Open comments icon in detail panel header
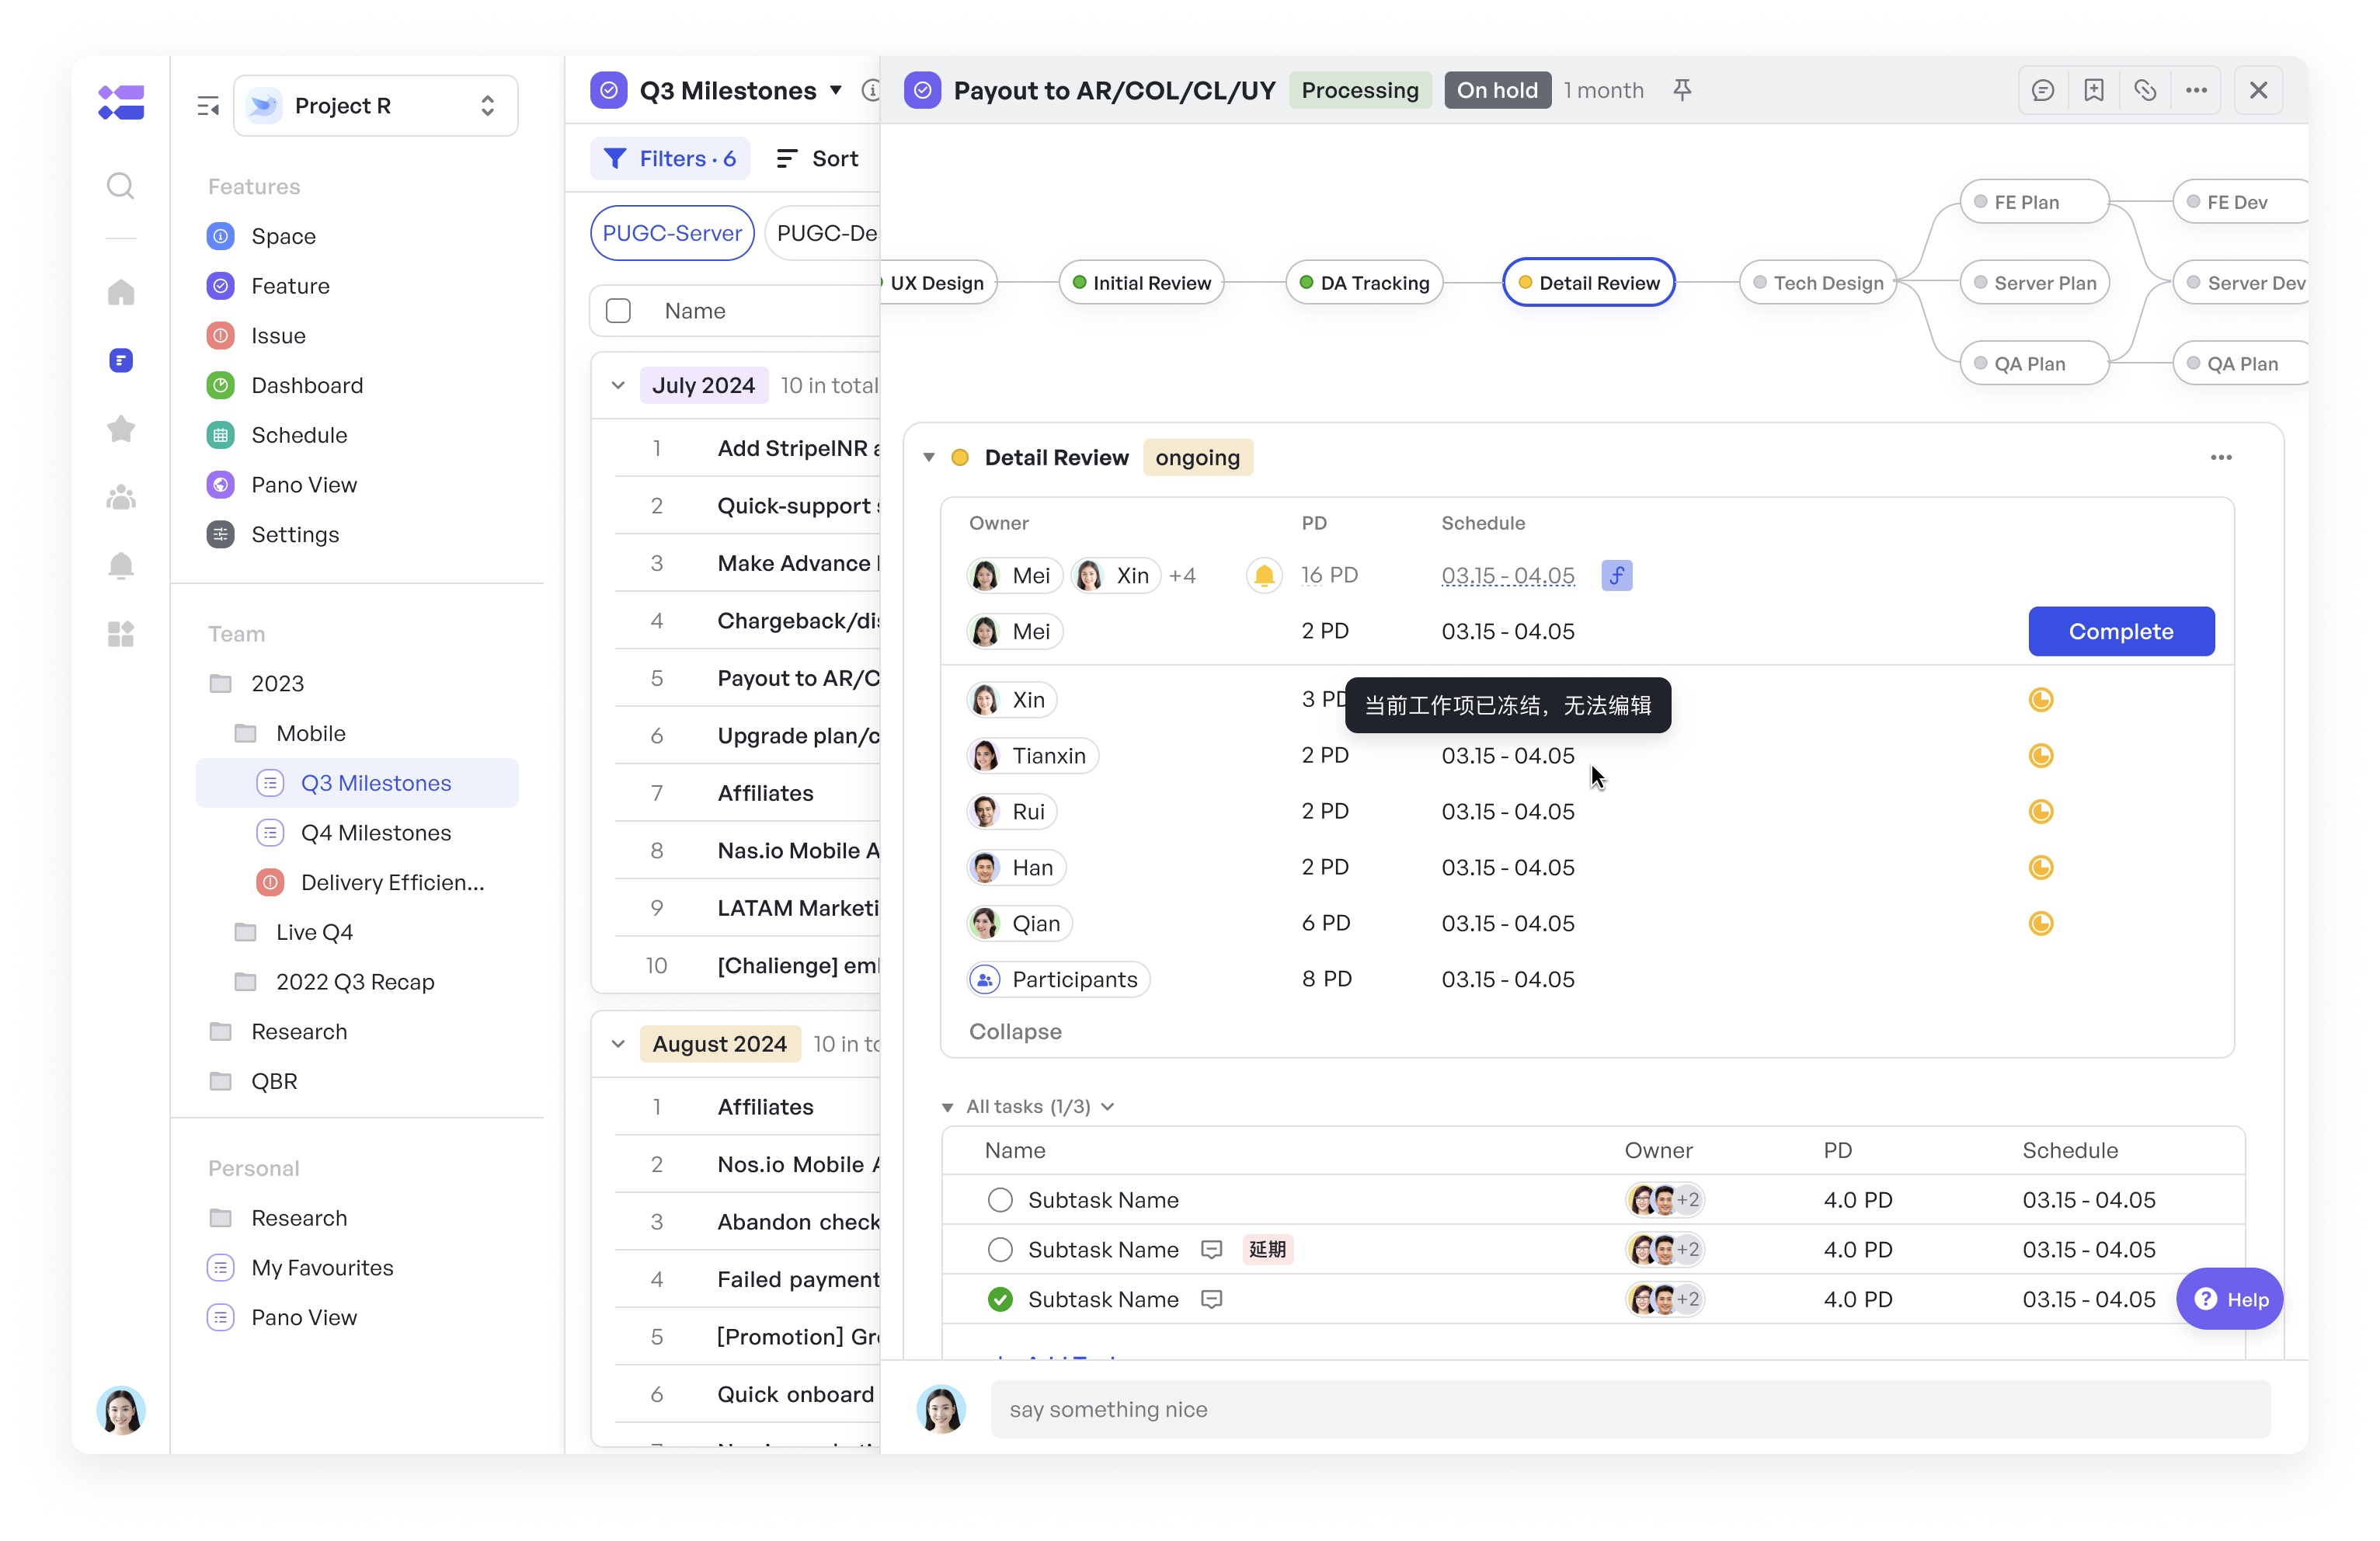 coord(2043,91)
